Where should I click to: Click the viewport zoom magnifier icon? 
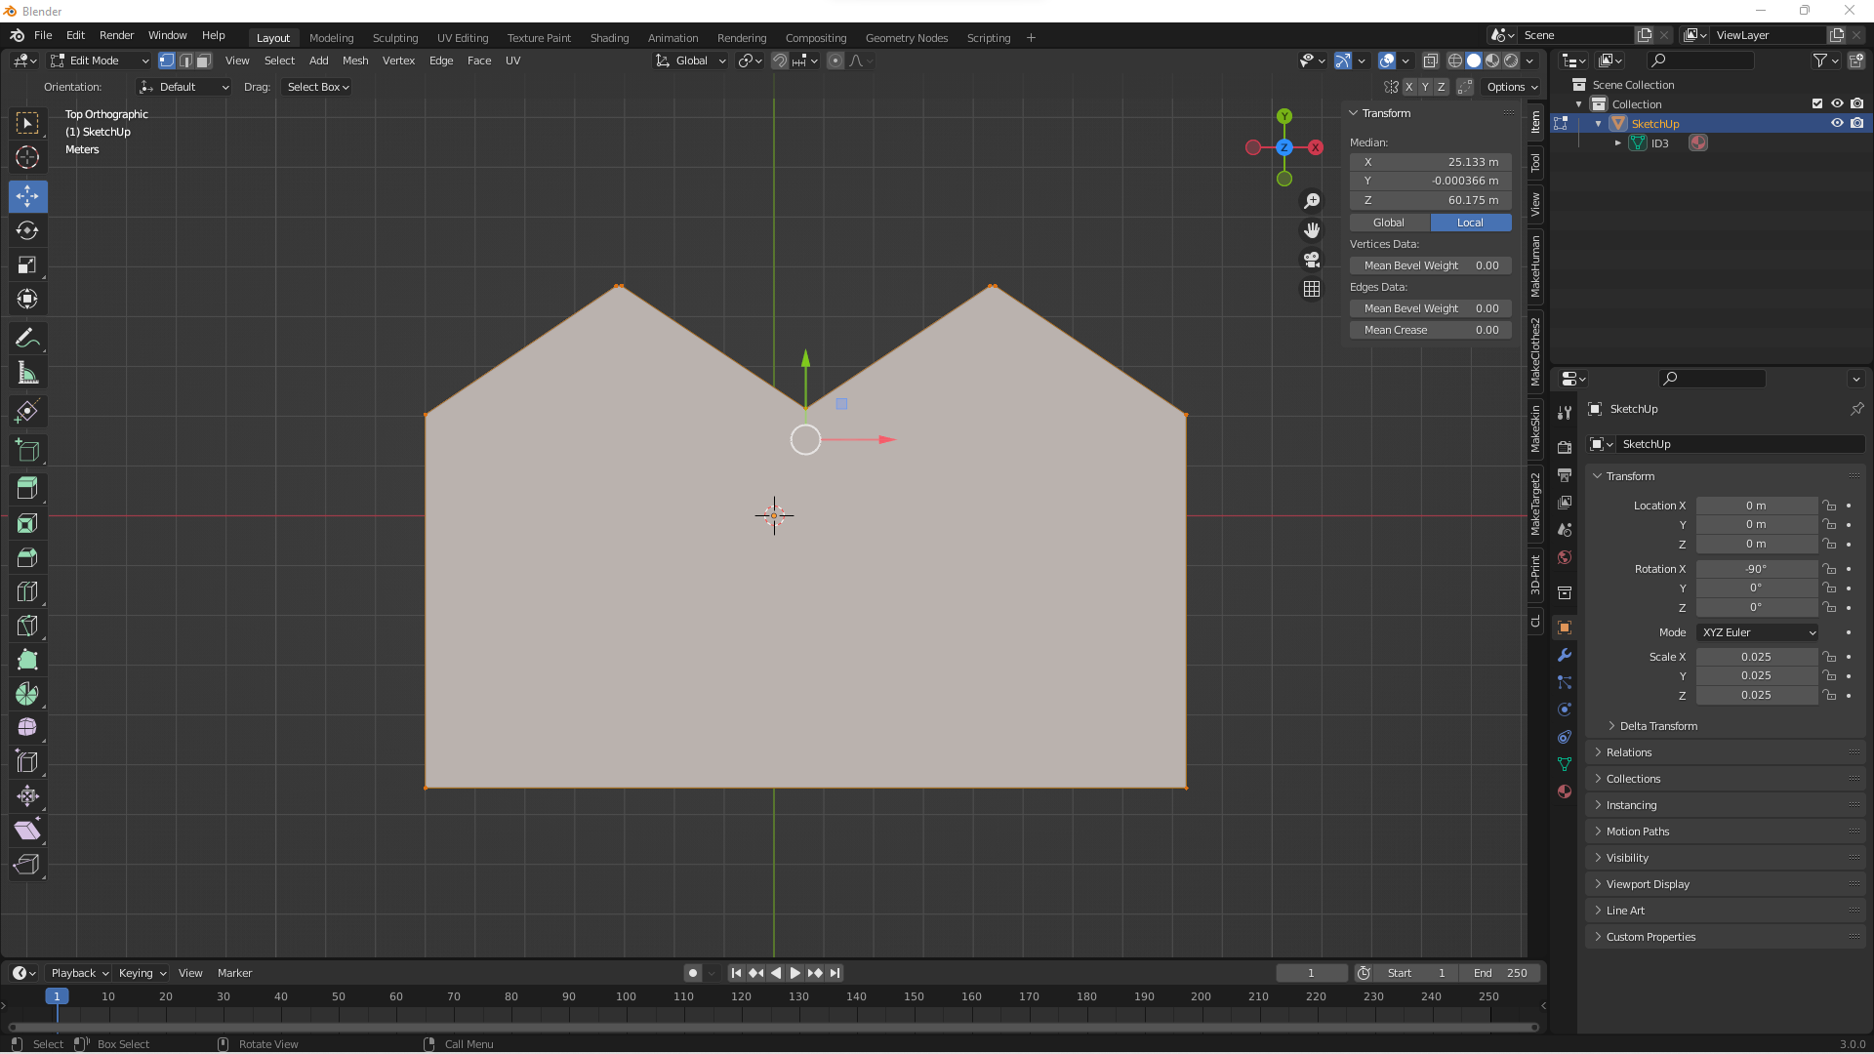tap(1312, 201)
